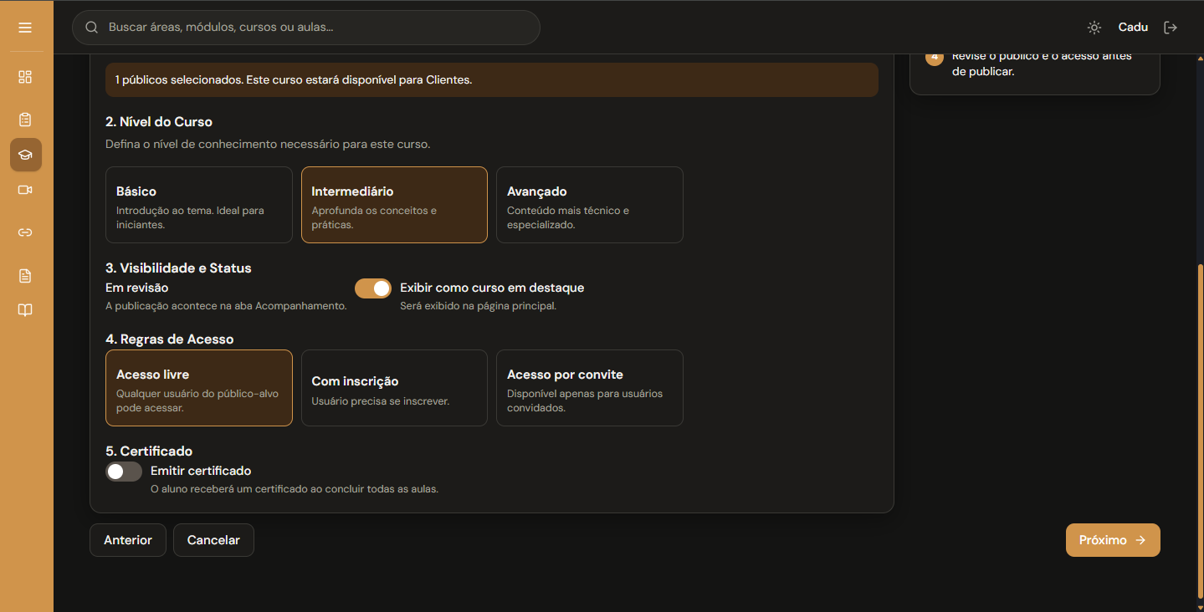Disable Exibir como curso em destaque
The width and height of the screenshot is (1204, 612).
373,288
